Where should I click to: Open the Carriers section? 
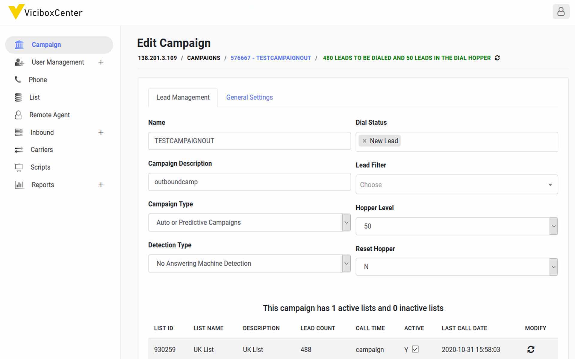coord(41,150)
